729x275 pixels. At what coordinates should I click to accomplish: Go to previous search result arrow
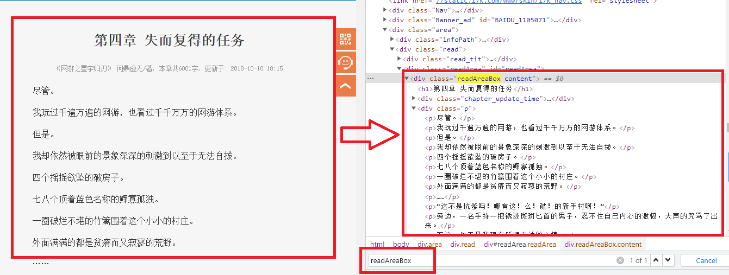click(x=657, y=260)
